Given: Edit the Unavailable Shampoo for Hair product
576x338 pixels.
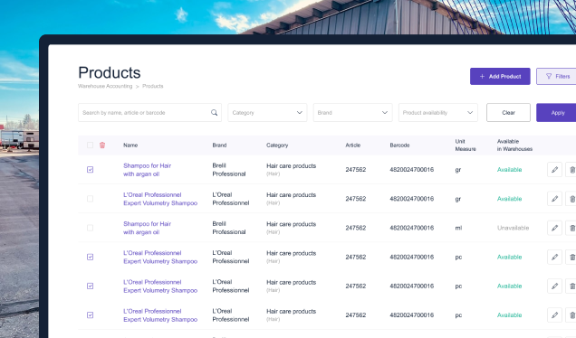Looking at the screenshot, I should tap(554, 228).
